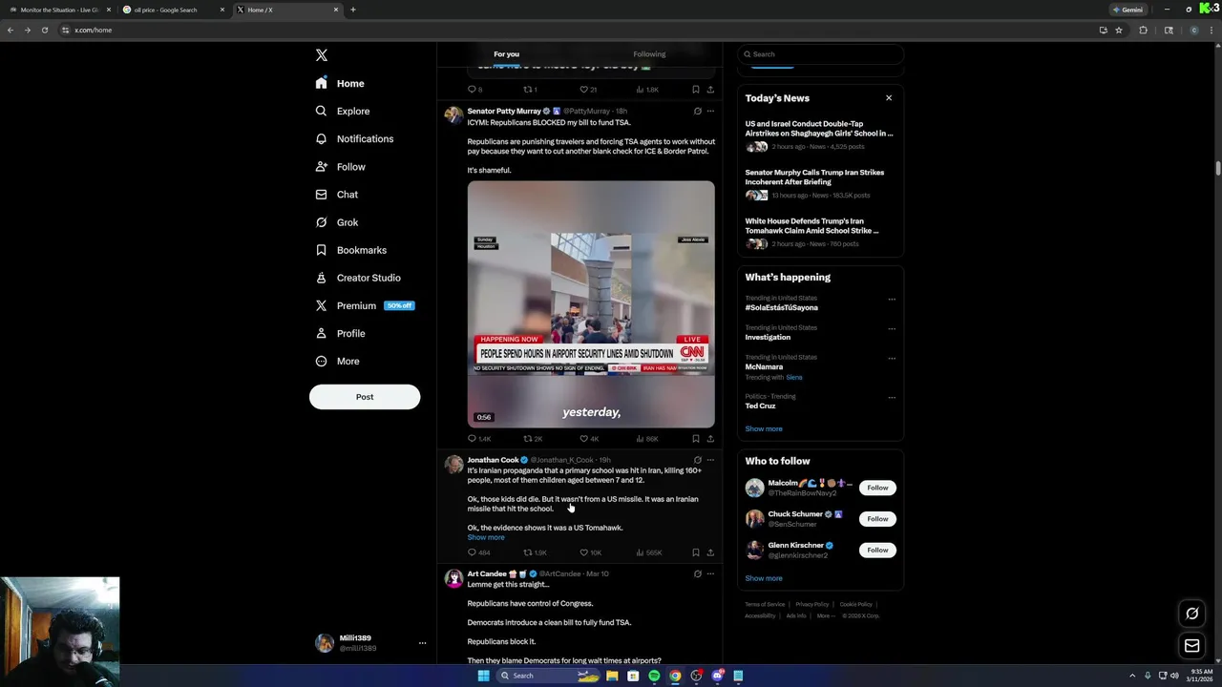The image size is (1222, 687).
Task: Open a new browser tab
Action: tap(353, 10)
